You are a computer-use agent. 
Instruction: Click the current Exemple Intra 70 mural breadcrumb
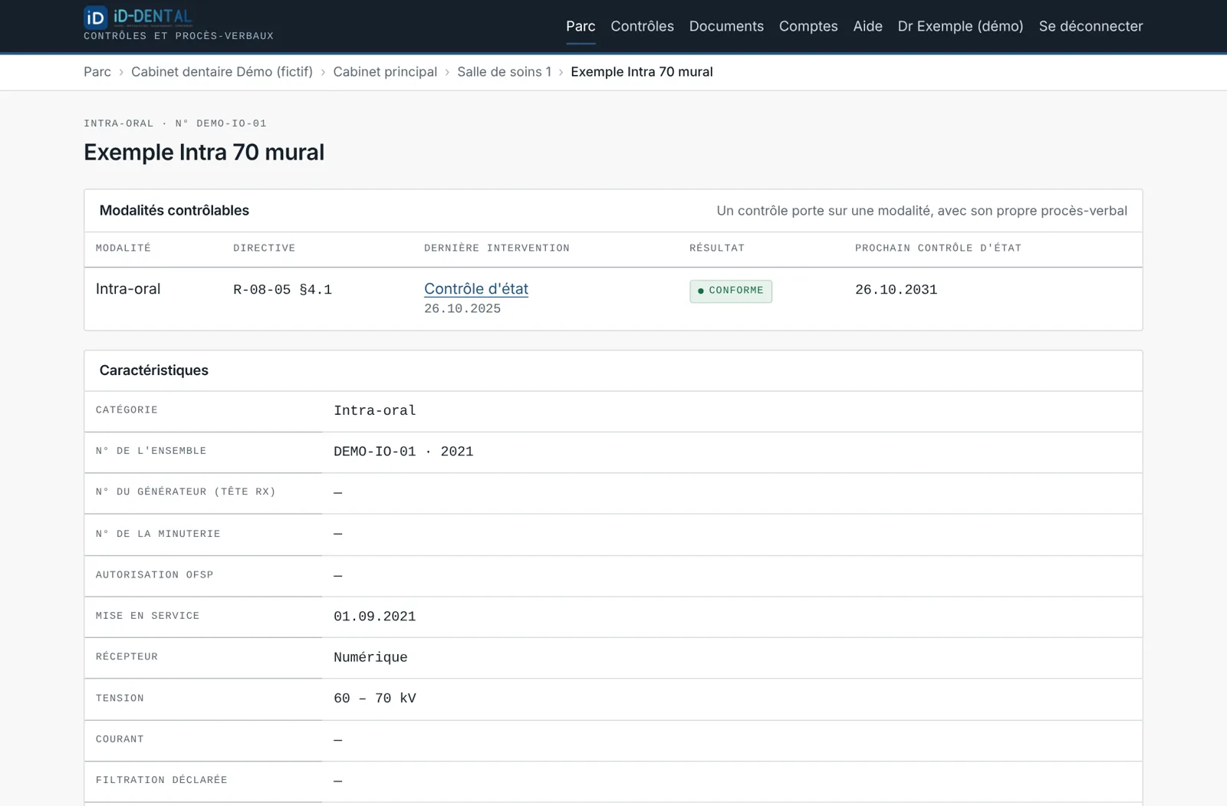[641, 71]
